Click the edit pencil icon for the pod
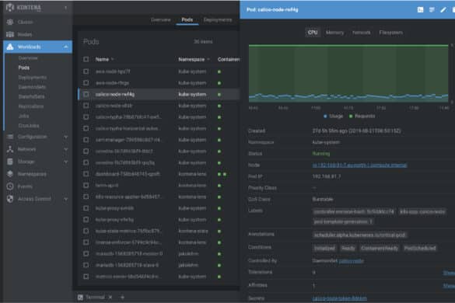 point(443,10)
